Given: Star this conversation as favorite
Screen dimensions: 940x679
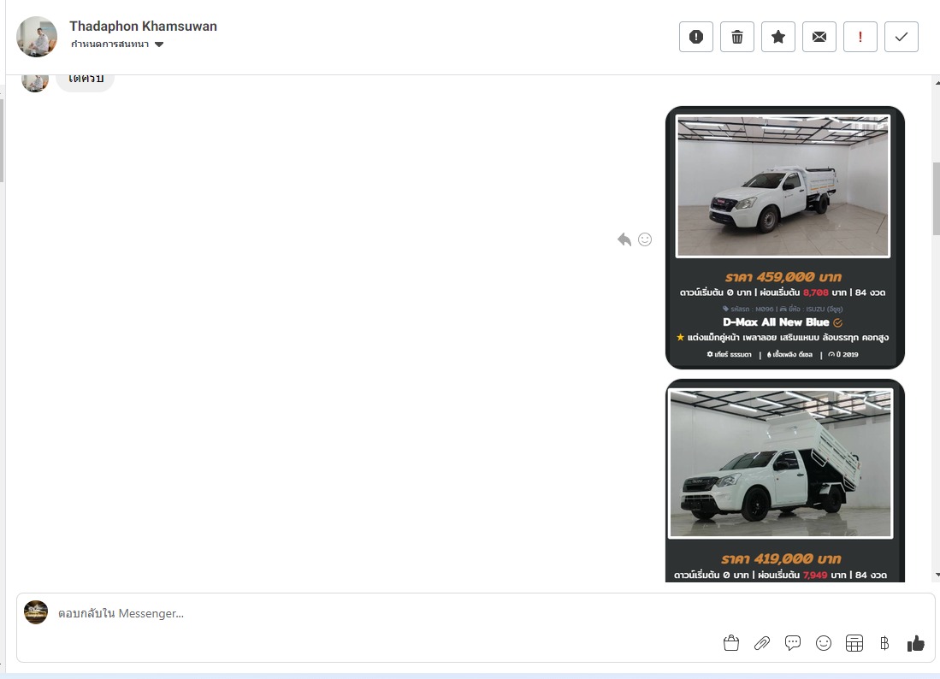Looking at the screenshot, I should pyautogui.click(x=778, y=37).
